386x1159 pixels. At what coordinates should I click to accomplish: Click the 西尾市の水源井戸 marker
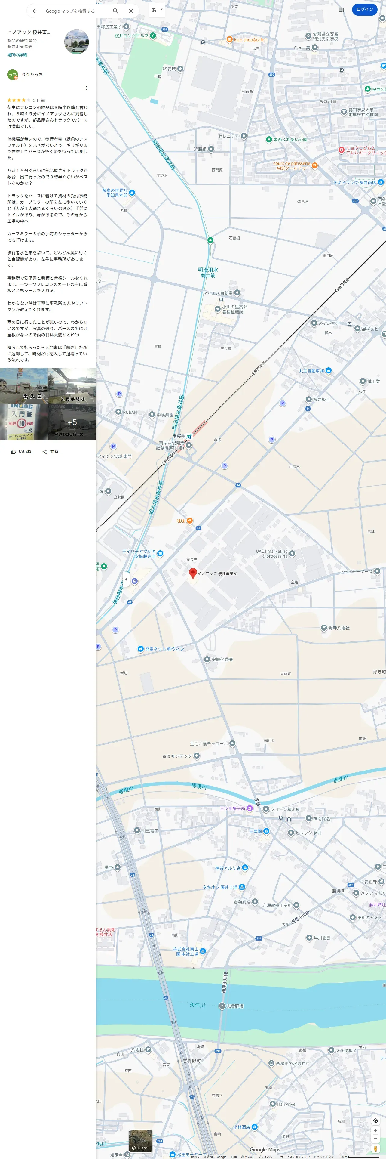coord(271,1063)
